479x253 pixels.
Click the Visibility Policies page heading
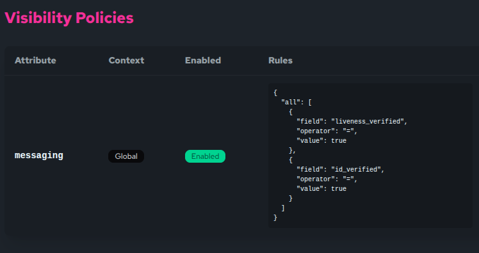(69, 18)
